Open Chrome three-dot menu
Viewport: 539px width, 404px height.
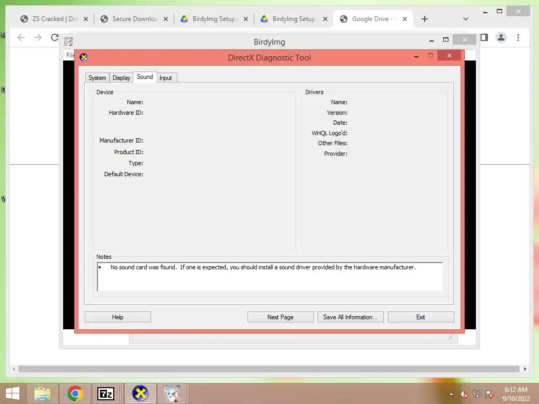point(518,37)
